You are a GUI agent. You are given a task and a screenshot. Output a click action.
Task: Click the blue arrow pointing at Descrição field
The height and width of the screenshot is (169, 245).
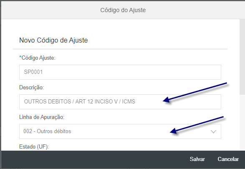pyautogui.click(x=194, y=92)
